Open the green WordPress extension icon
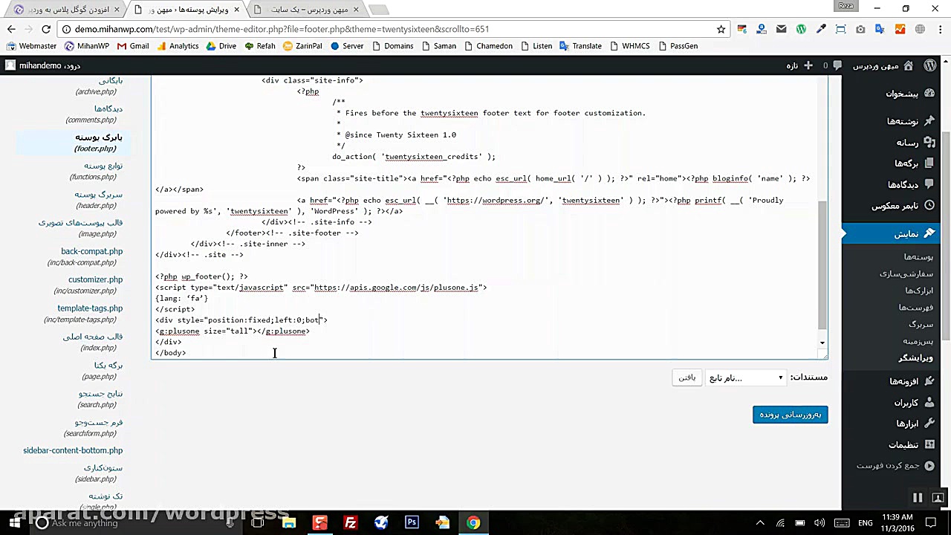 (801, 29)
